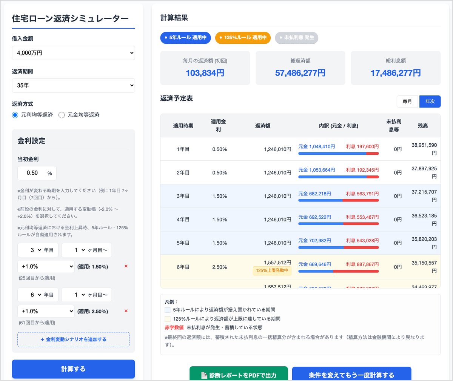
Task: Export 診断レポートをPDFで出力
Action: tap(239, 374)
